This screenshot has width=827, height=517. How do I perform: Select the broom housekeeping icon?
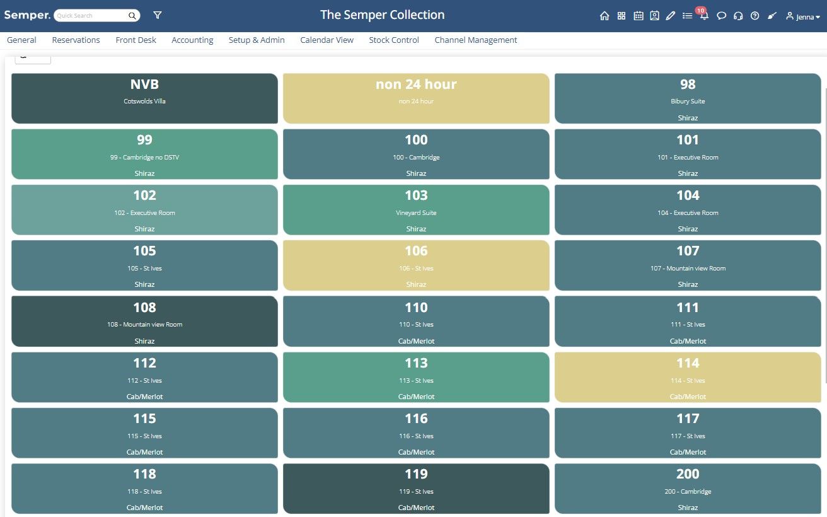tap(772, 16)
